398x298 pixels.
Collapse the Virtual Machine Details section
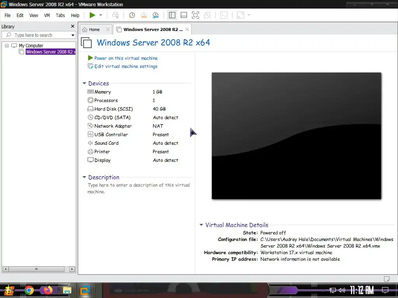[201, 225]
